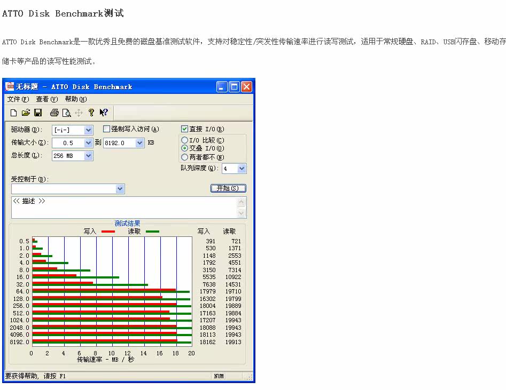Open the 查看 menu
This screenshot has height=390, width=506.
coord(46,99)
